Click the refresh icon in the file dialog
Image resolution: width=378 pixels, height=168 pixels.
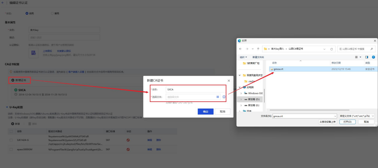click(331, 49)
